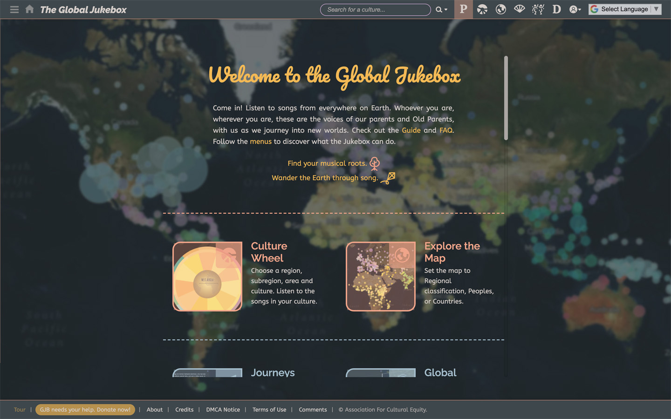Click the Journeys heading
This screenshot has width=671, height=419.
[273, 372]
